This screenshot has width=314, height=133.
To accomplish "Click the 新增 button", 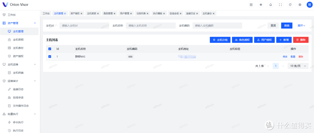I will coord(284,40).
